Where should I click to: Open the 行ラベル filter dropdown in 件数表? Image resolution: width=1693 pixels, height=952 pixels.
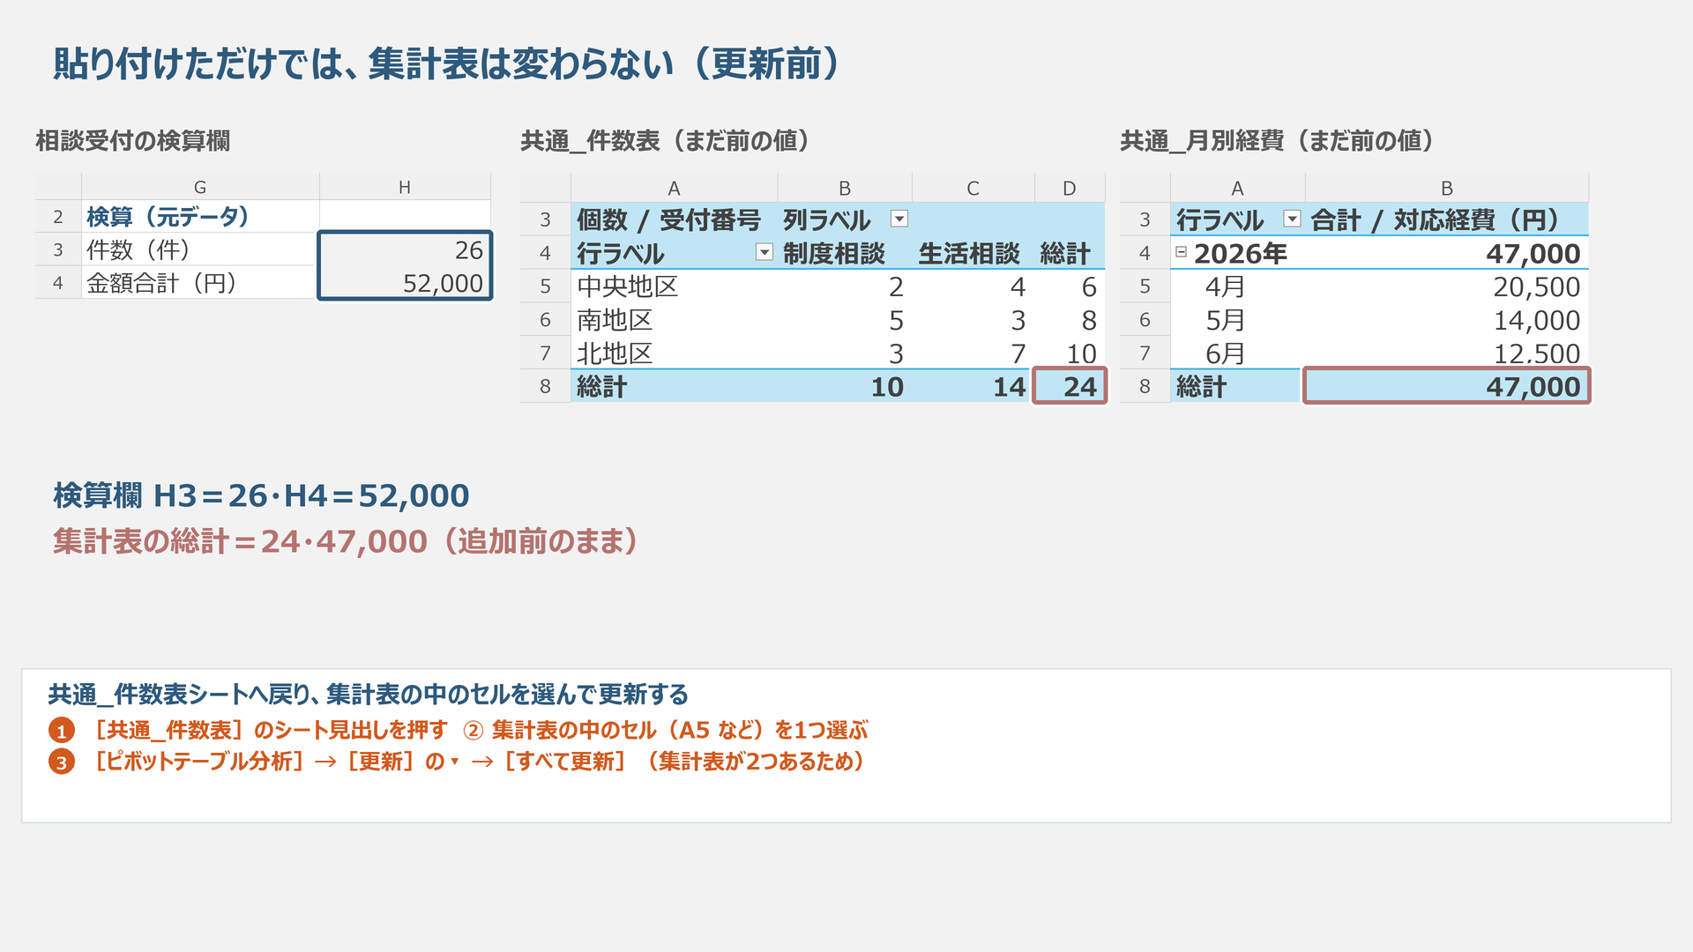764,253
